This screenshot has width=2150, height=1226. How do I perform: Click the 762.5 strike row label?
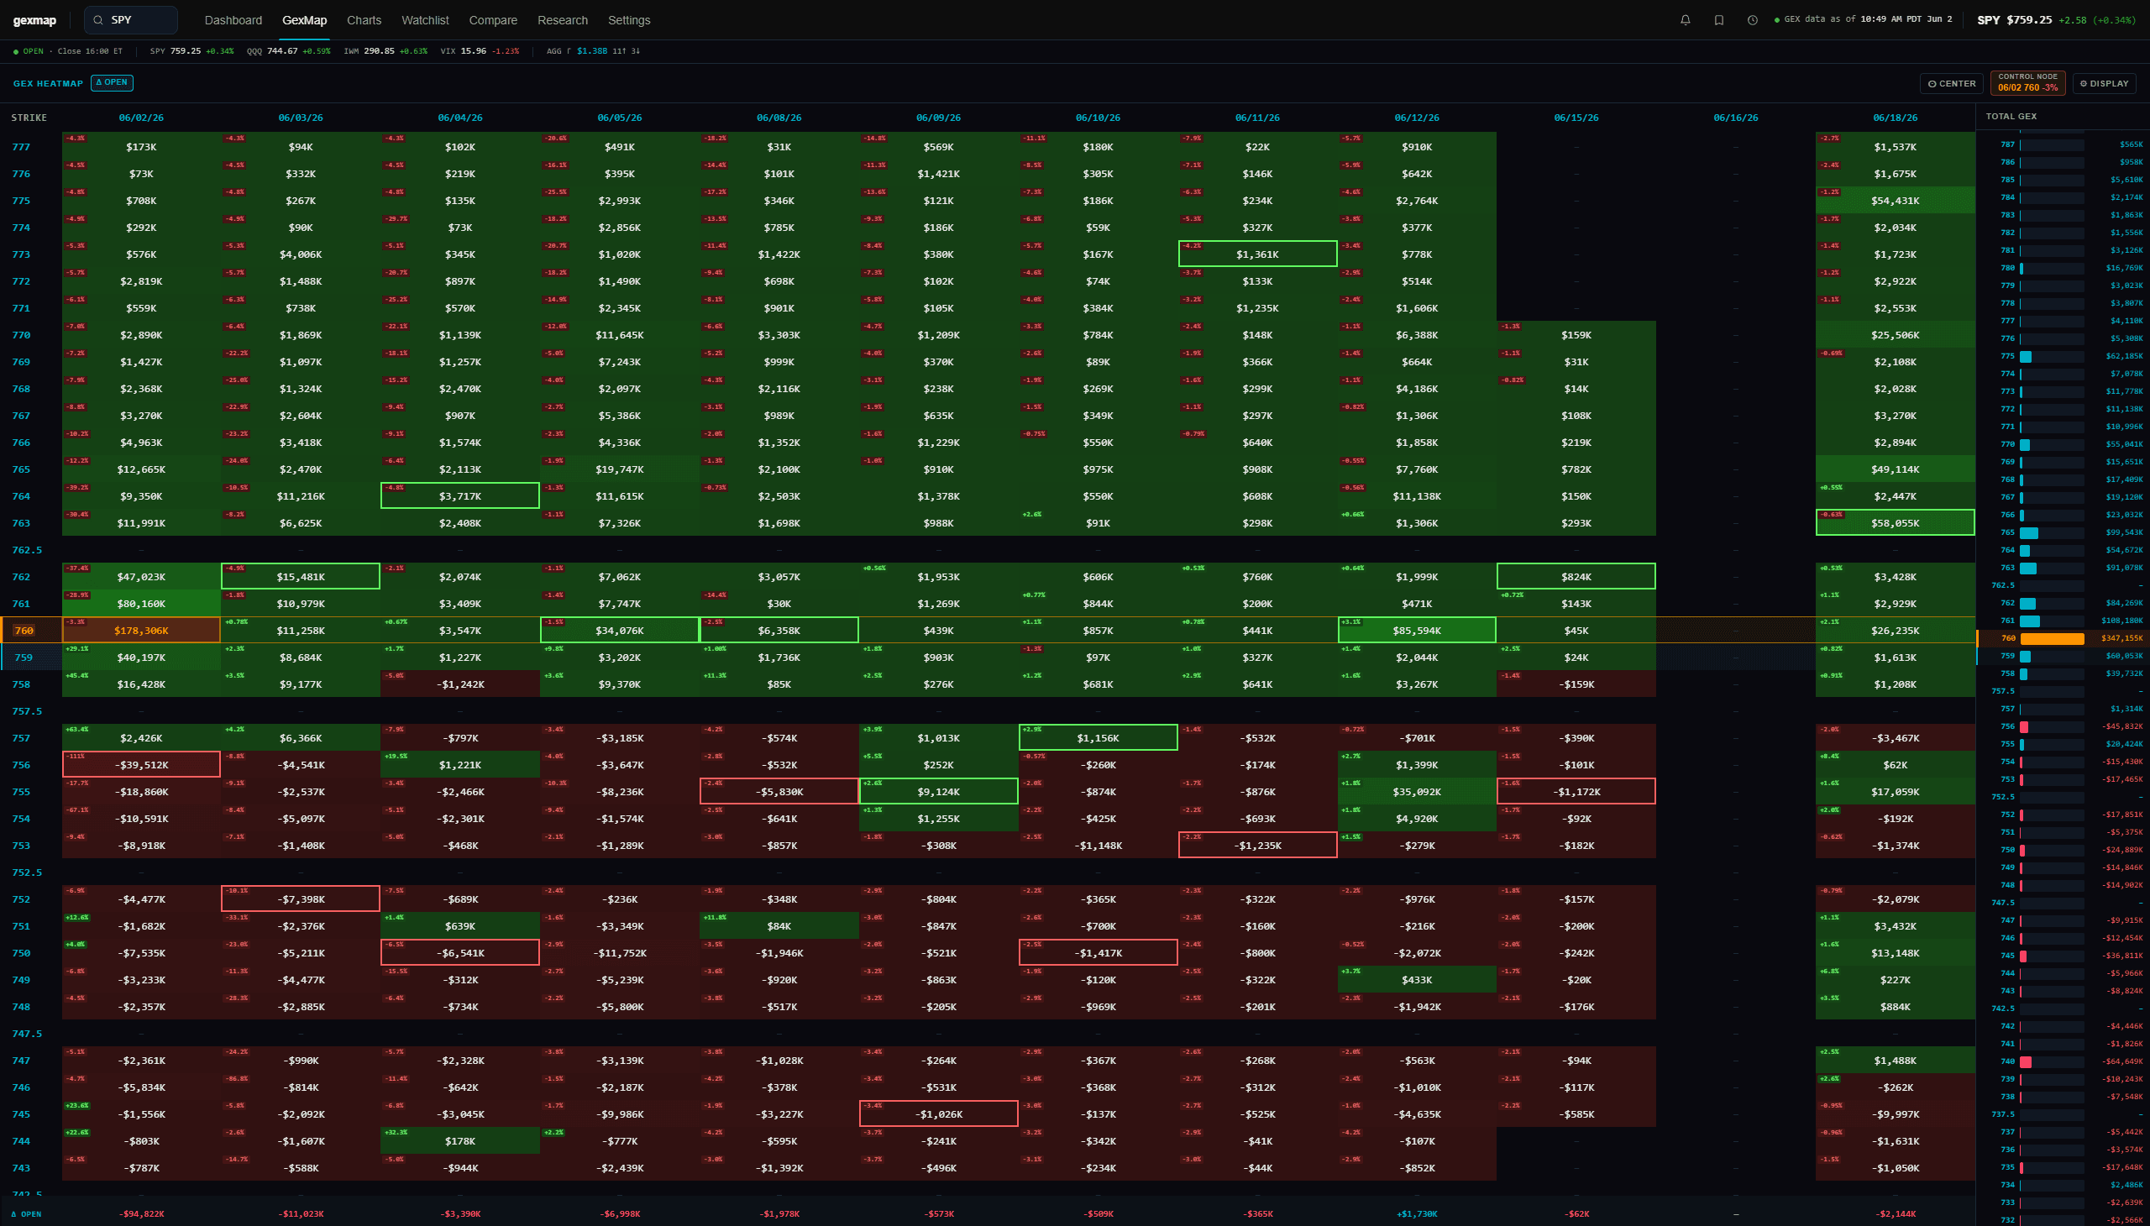pyautogui.click(x=27, y=550)
